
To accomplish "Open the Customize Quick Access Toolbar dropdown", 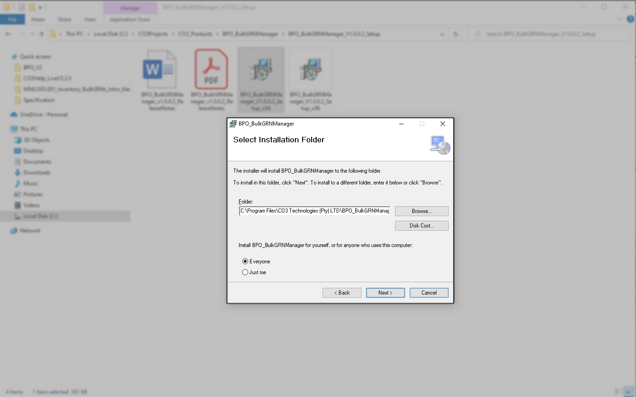I will pos(40,7).
